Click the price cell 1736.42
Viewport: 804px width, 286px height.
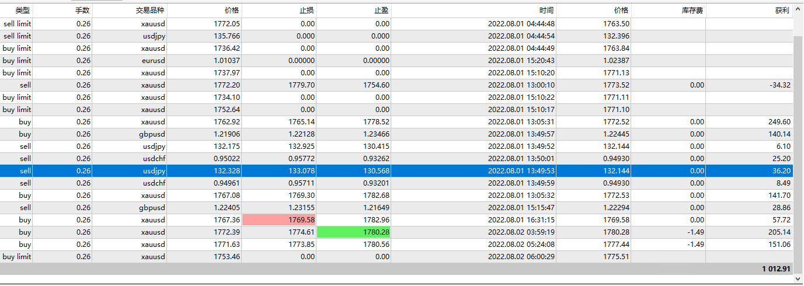228,48
